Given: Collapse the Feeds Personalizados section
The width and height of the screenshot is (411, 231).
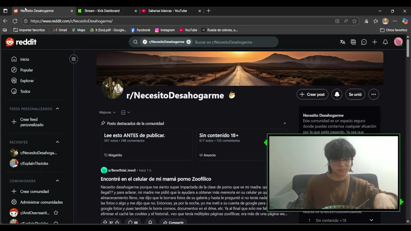Looking at the screenshot, I should [57, 109].
